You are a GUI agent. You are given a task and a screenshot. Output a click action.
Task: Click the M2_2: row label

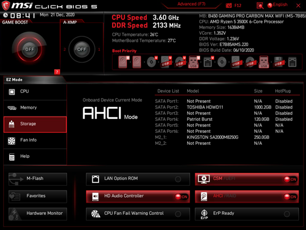click(161, 143)
